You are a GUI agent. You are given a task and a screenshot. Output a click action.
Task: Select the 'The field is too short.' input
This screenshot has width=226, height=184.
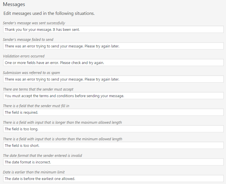coord(113,145)
